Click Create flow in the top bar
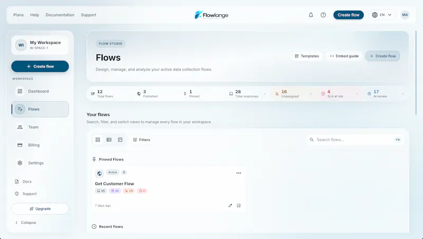The width and height of the screenshot is (423, 239). [x=348, y=15]
